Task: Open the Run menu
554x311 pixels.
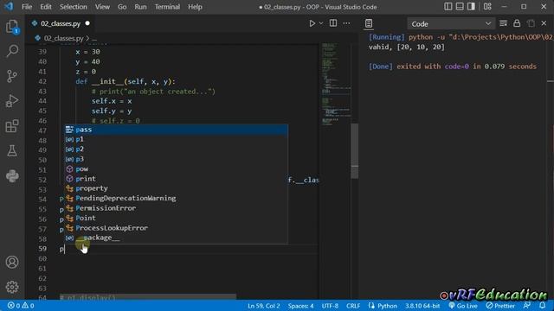Action: [x=140, y=7]
